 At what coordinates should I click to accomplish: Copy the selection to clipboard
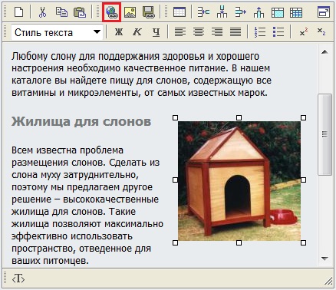(x=61, y=12)
